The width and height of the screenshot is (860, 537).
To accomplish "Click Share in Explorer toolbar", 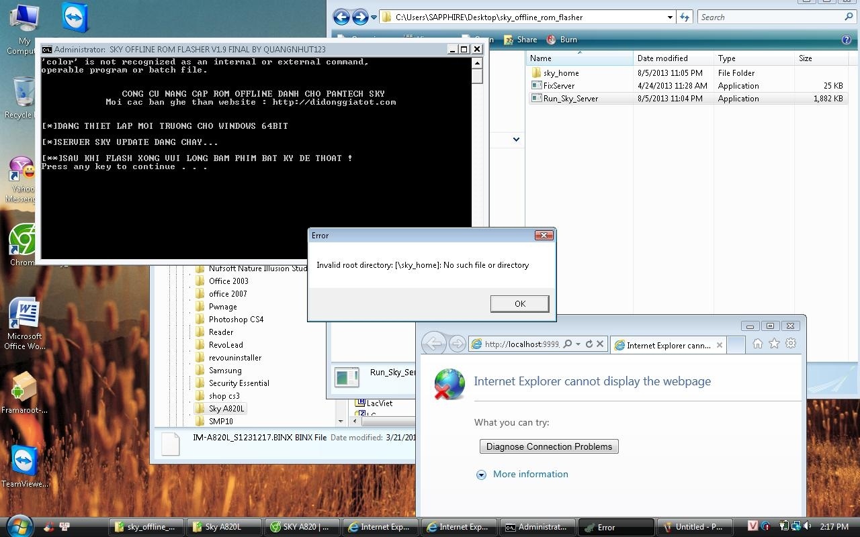I will click(x=520, y=40).
